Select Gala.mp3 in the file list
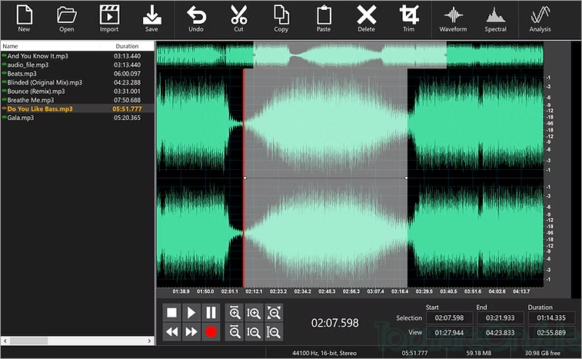This screenshot has width=582, height=359. [x=77, y=118]
